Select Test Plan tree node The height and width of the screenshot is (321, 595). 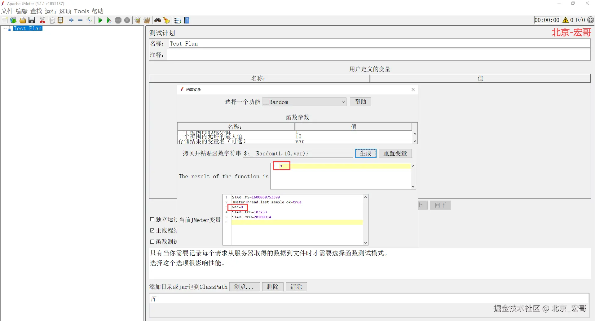[28, 28]
